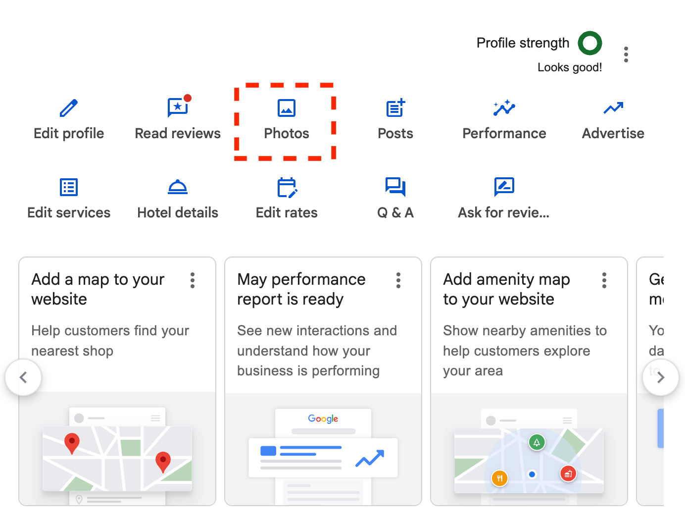The width and height of the screenshot is (685, 519).
Task: Click the Hotel details bell icon
Action: point(178,187)
